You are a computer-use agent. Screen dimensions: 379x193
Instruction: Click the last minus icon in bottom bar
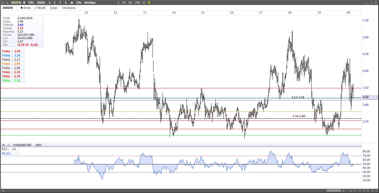click(x=376, y=191)
